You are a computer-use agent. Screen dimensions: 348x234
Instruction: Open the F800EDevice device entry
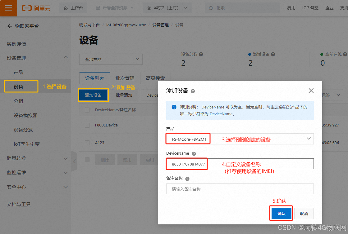click(x=106, y=125)
